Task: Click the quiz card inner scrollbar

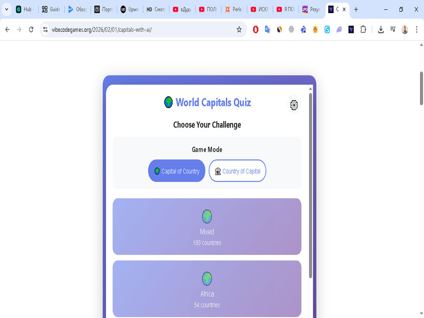Action: [x=310, y=186]
